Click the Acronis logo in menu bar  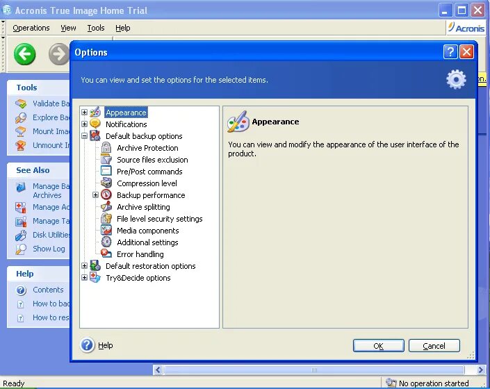click(x=466, y=28)
